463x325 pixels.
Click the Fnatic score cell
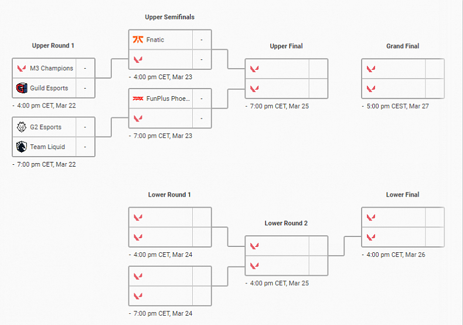coord(202,40)
